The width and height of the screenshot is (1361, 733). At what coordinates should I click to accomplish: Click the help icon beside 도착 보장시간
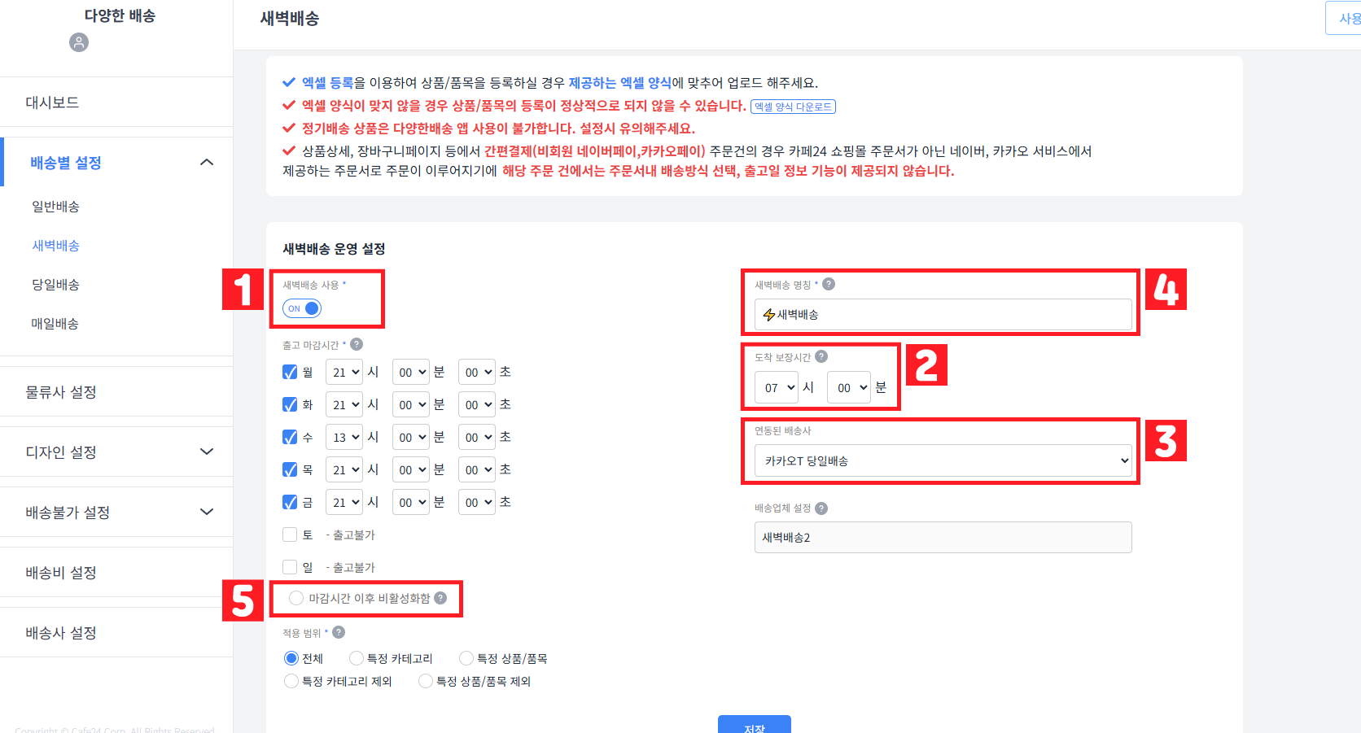tap(821, 356)
